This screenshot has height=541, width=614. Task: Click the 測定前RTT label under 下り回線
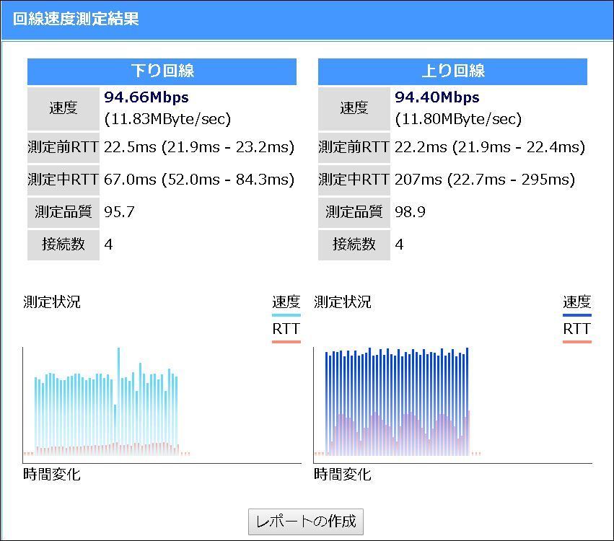pos(63,147)
